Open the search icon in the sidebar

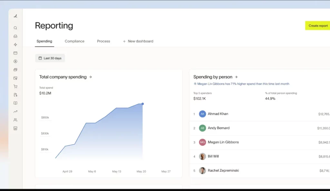[x=15, y=28]
